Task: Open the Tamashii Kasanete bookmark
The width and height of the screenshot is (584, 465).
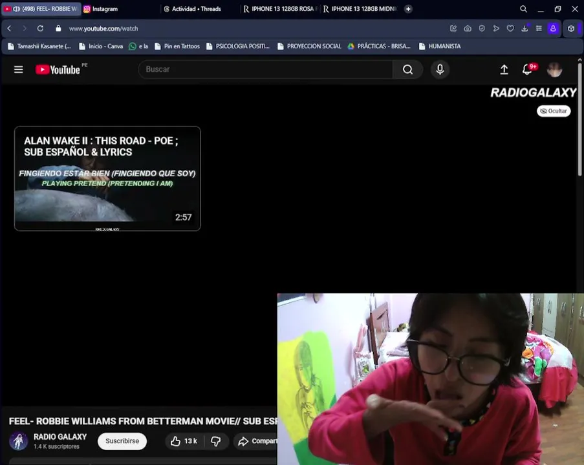Action: click(x=39, y=46)
